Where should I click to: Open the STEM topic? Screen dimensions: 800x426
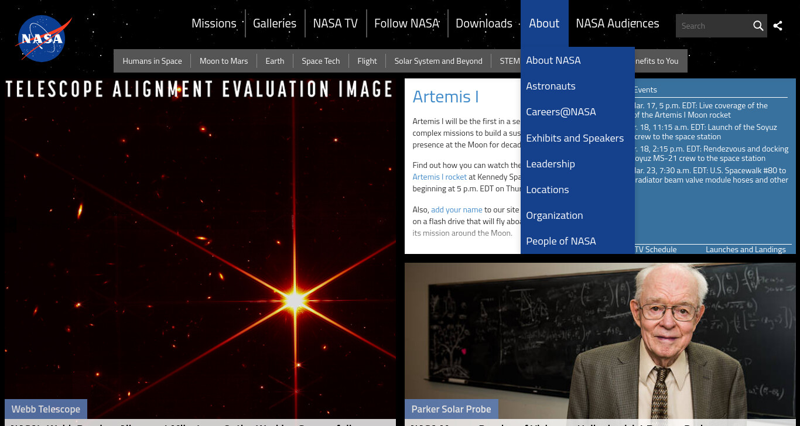pyautogui.click(x=510, y=61)
